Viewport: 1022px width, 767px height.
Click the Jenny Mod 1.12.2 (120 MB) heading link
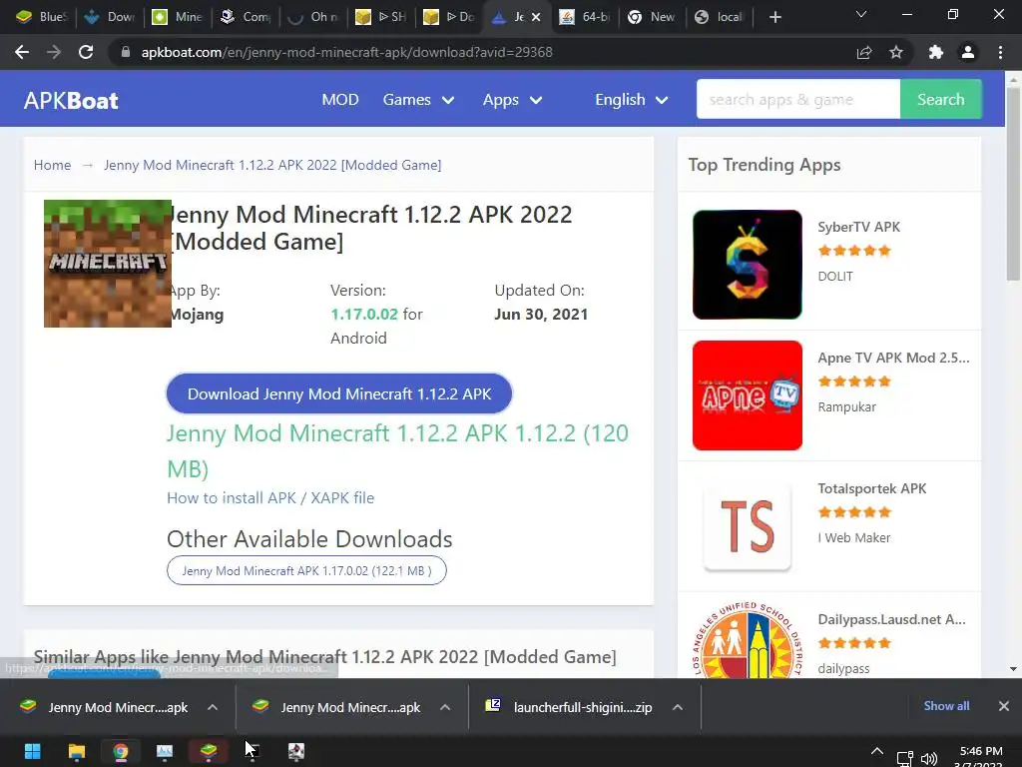click(x=397, y=450)
